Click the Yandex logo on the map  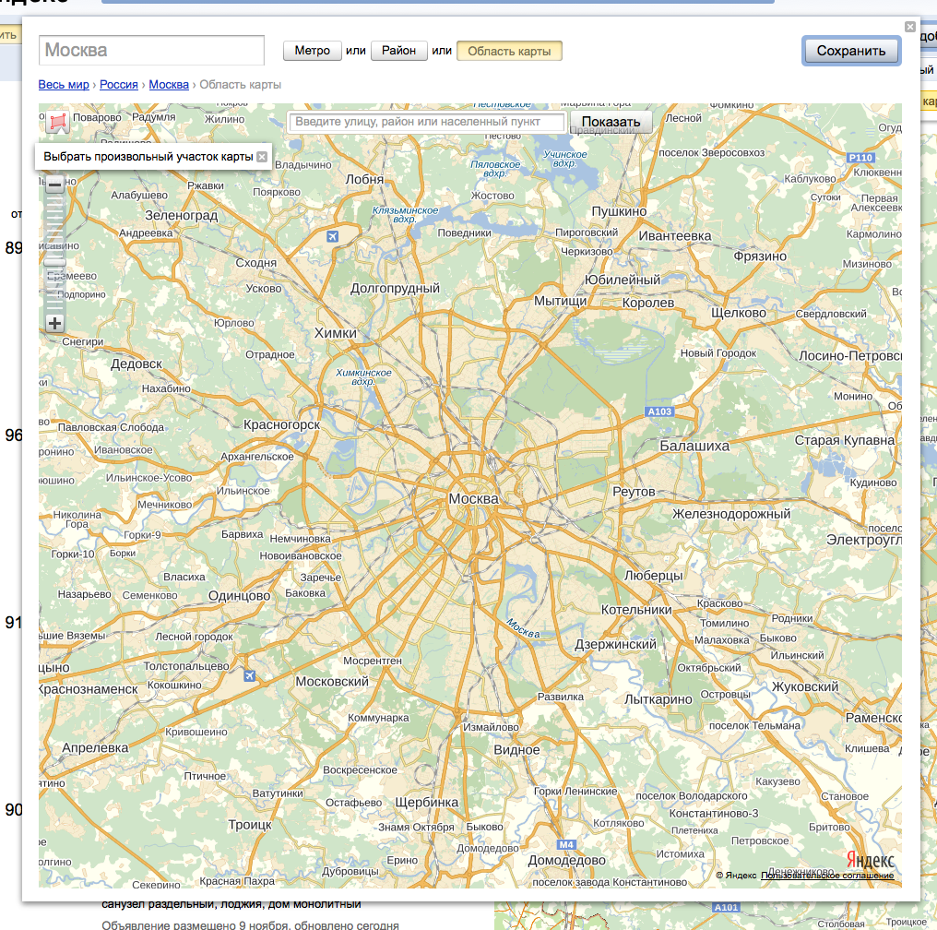coord(870,859)
